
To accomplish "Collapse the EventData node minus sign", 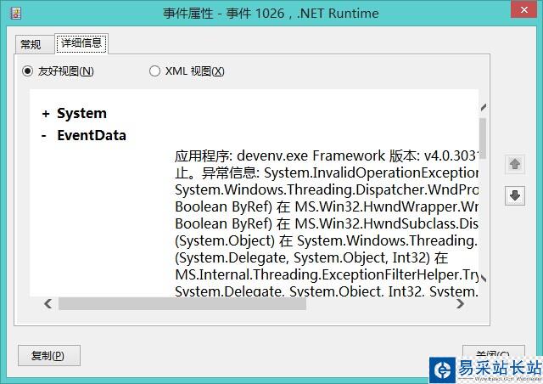I will coord(44,135).
